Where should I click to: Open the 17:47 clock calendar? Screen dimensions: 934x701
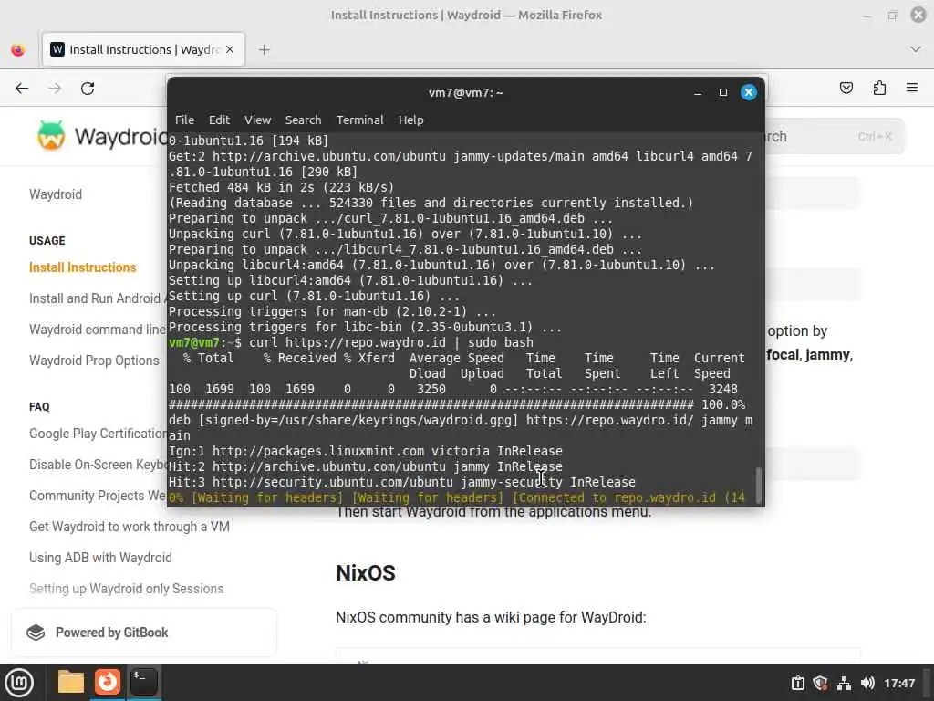coord(899,683)
